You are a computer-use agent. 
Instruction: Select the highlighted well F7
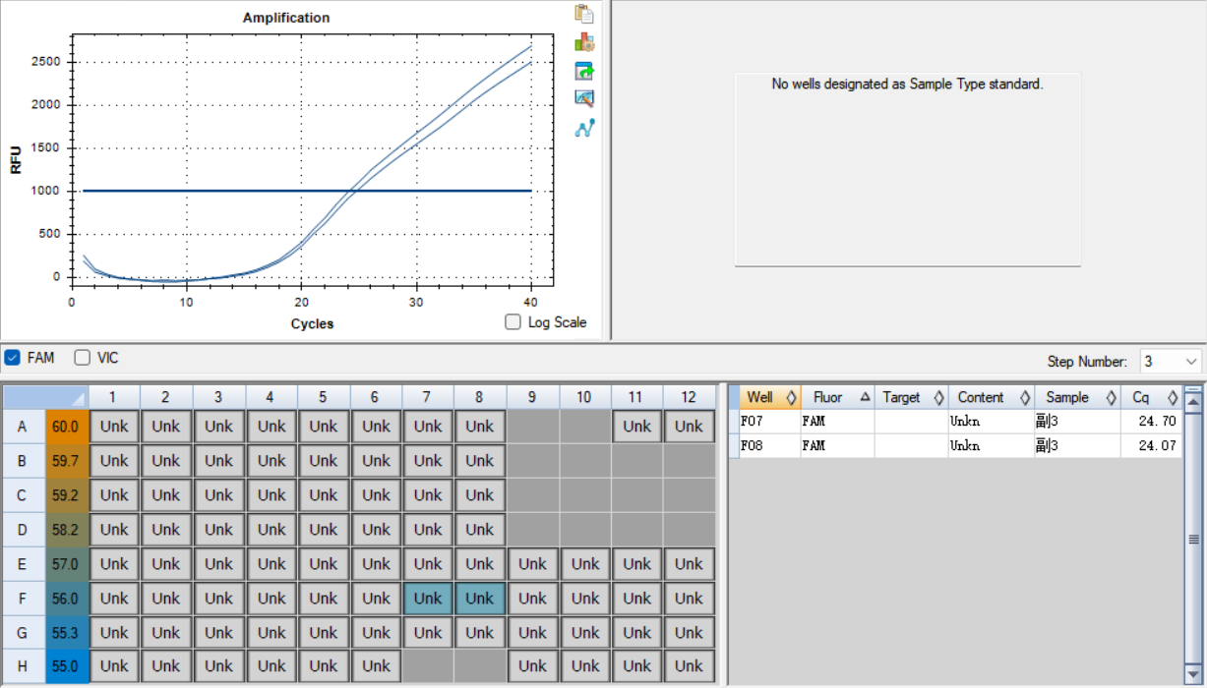coord(428,599)
